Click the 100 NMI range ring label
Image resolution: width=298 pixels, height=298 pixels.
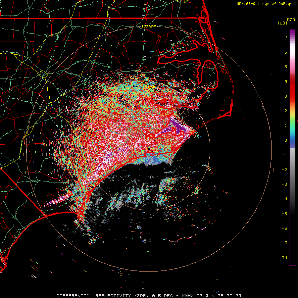[149, 26]
